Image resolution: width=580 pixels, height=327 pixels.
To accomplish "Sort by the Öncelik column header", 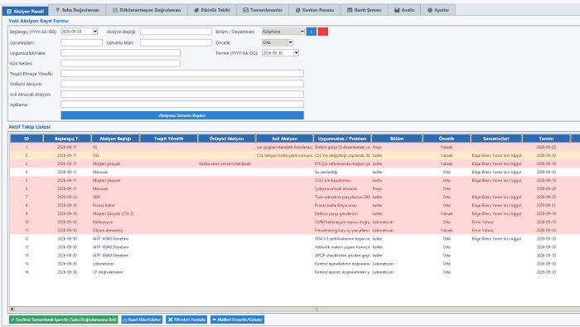I will coord(447,139).
